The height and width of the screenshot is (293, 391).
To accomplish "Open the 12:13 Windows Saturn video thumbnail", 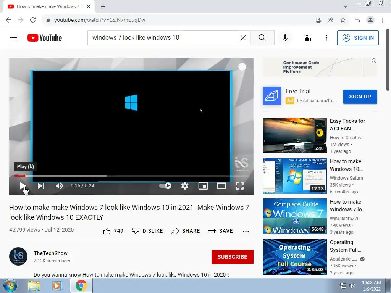I will [x=294, y=175].
